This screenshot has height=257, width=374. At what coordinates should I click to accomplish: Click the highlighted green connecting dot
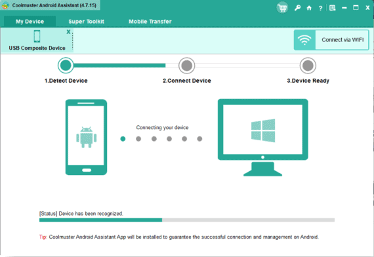point(123,139)
